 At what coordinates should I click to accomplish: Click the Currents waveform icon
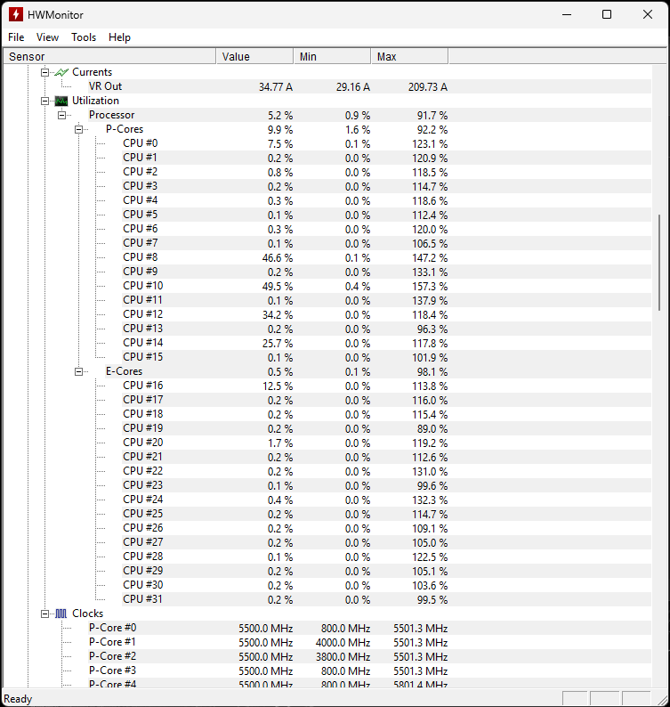(61, 72)
